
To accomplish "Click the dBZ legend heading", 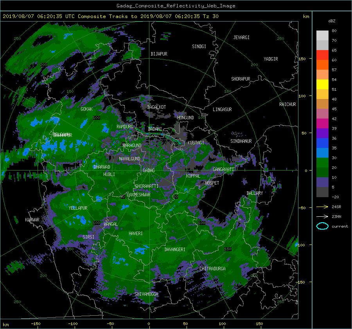I will (x=332, y=21).
